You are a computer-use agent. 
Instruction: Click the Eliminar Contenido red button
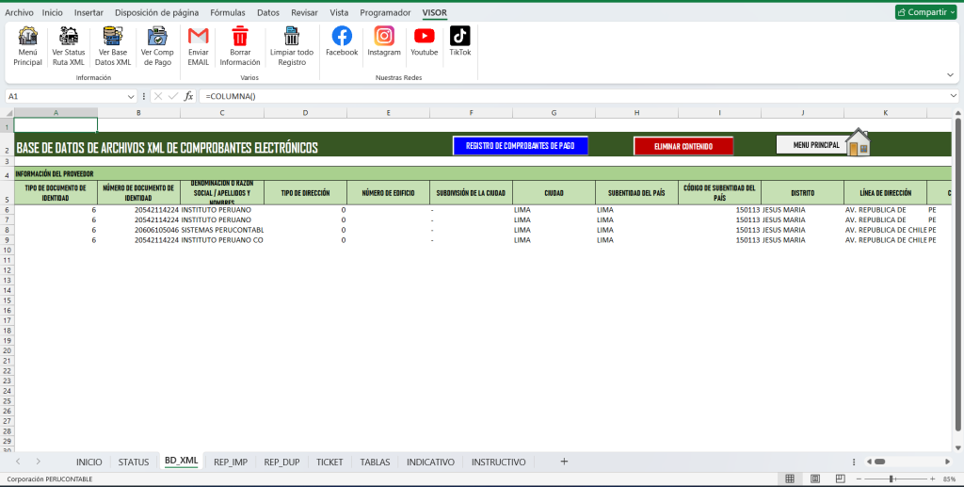tap(683, 146)
